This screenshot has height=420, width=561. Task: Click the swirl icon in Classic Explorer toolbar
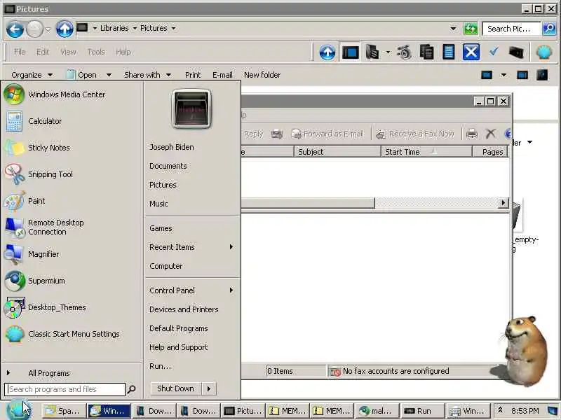click(405, 52)
